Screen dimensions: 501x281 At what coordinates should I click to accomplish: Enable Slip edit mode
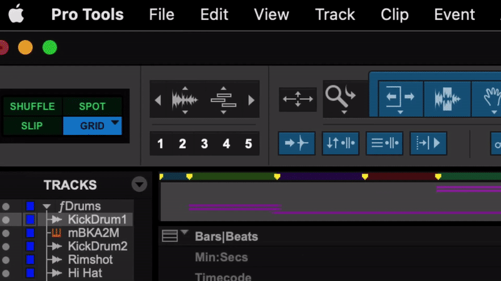(x=33, y=126)
